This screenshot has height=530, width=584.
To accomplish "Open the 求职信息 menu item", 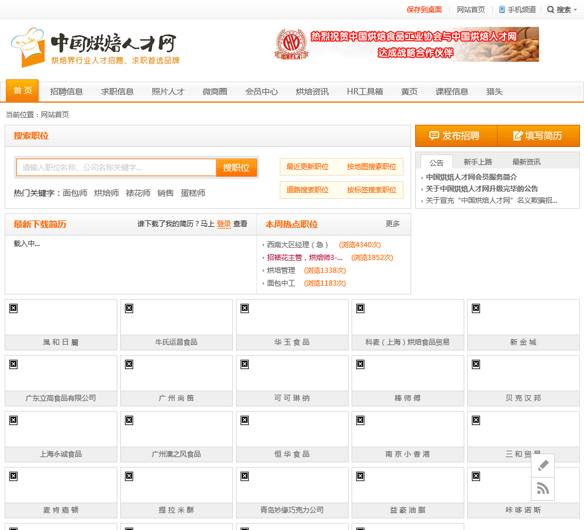I will [117, 92].
